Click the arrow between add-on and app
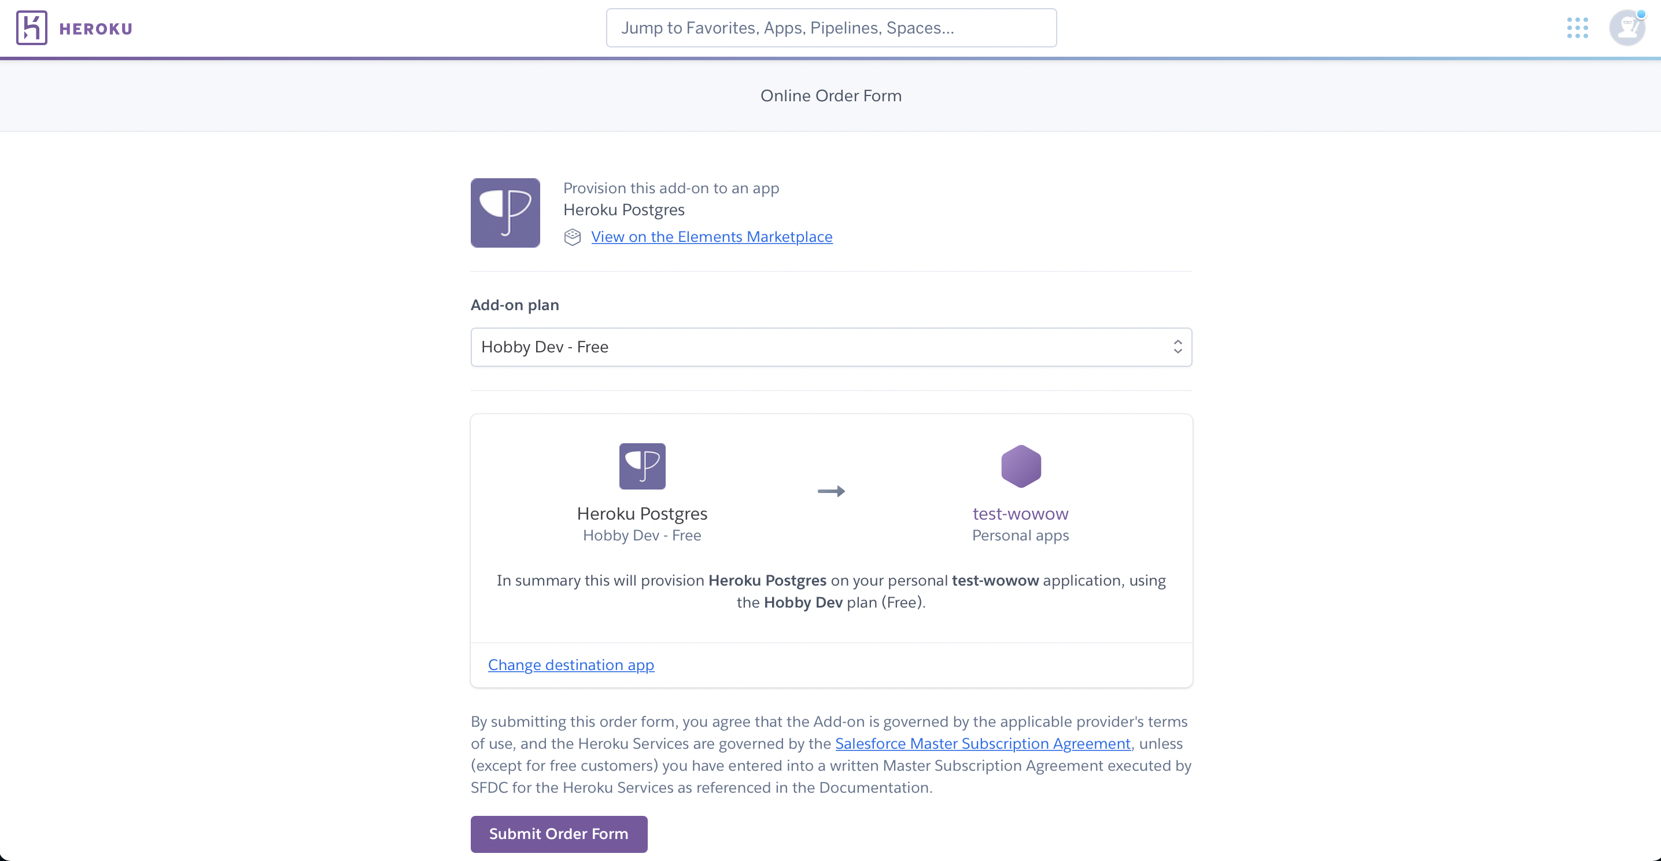 pyautogui.click(x=830, y=491)
